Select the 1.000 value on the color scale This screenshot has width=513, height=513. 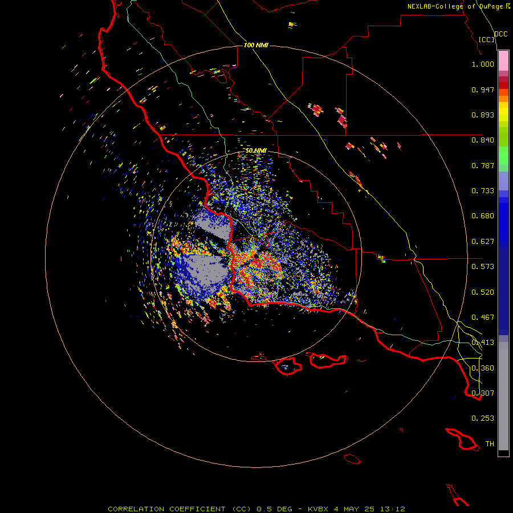click(x=483, y=64)
